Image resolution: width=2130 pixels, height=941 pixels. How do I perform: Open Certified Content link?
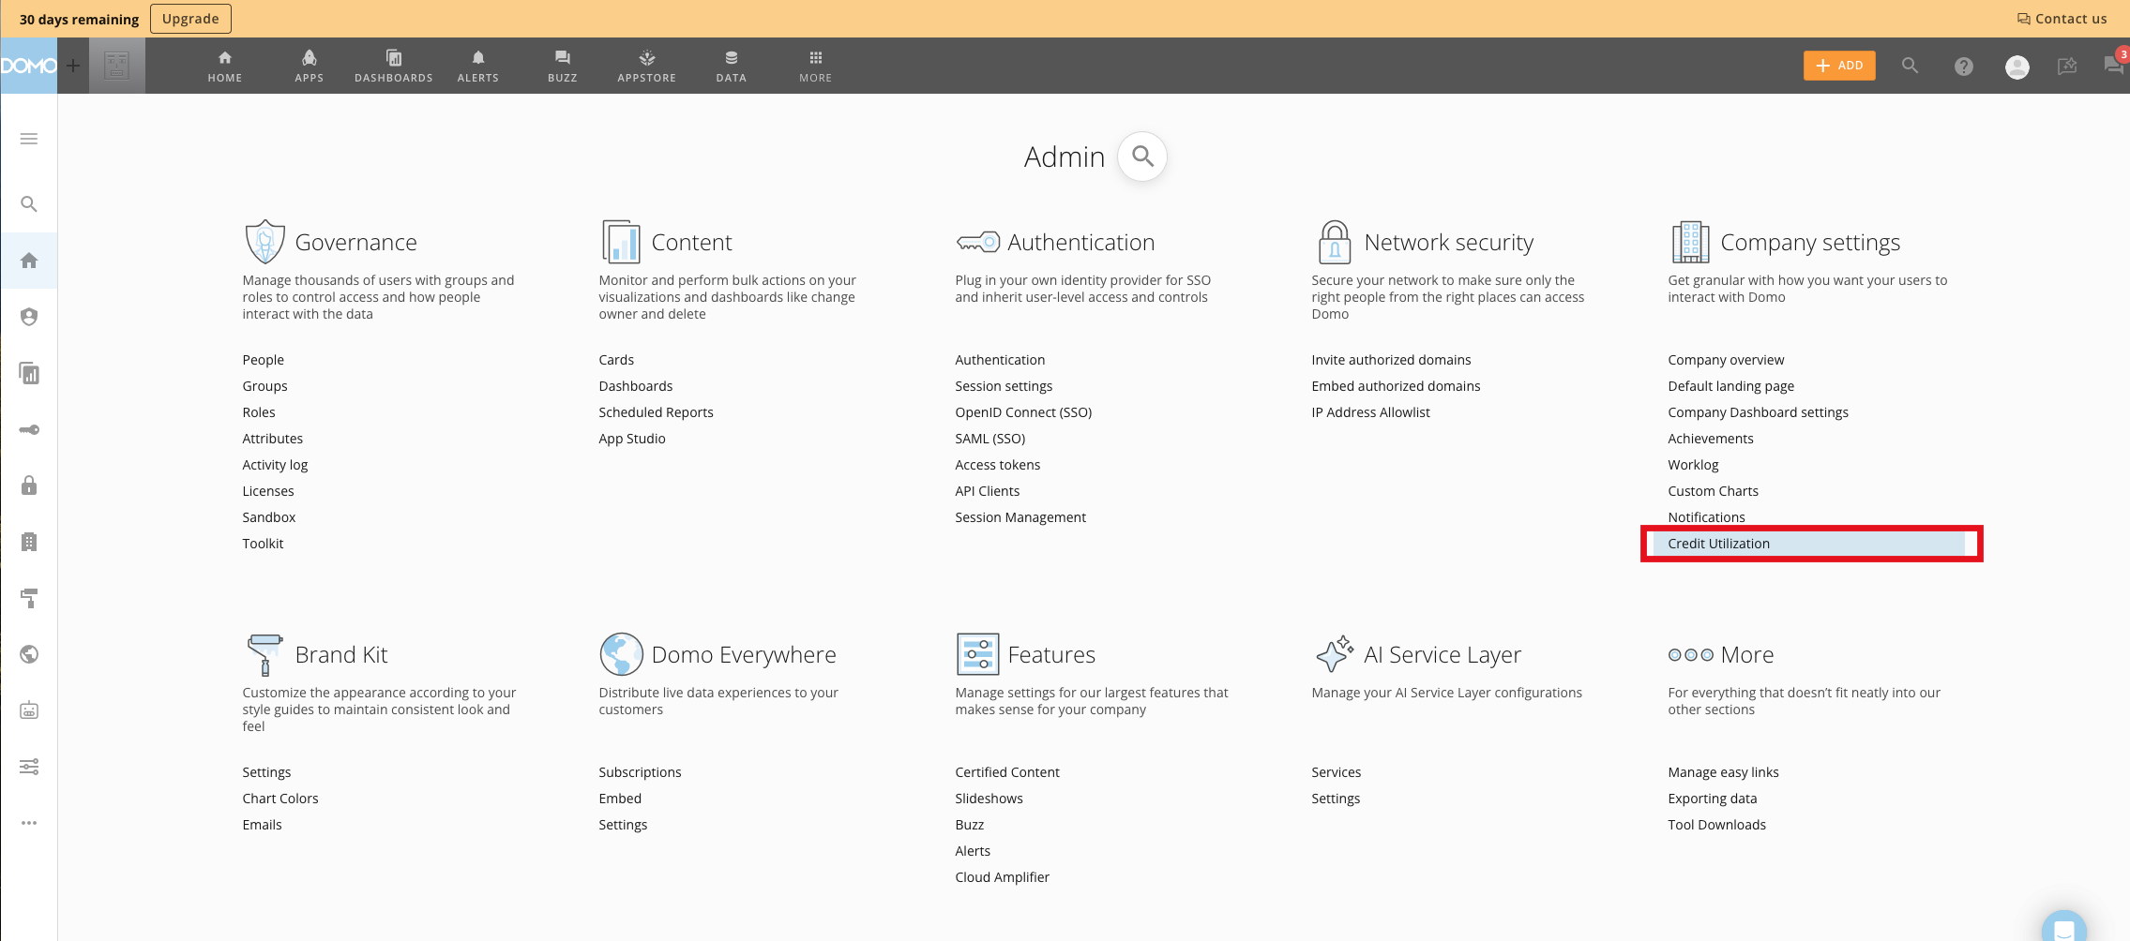pyautogui.click(x=1007, y=772)
